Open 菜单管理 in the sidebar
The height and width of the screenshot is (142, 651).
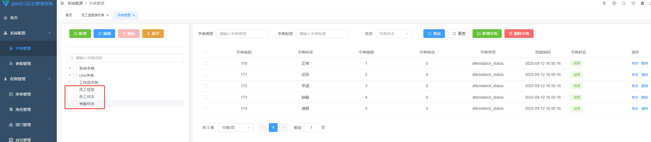(x=28, y=94)
